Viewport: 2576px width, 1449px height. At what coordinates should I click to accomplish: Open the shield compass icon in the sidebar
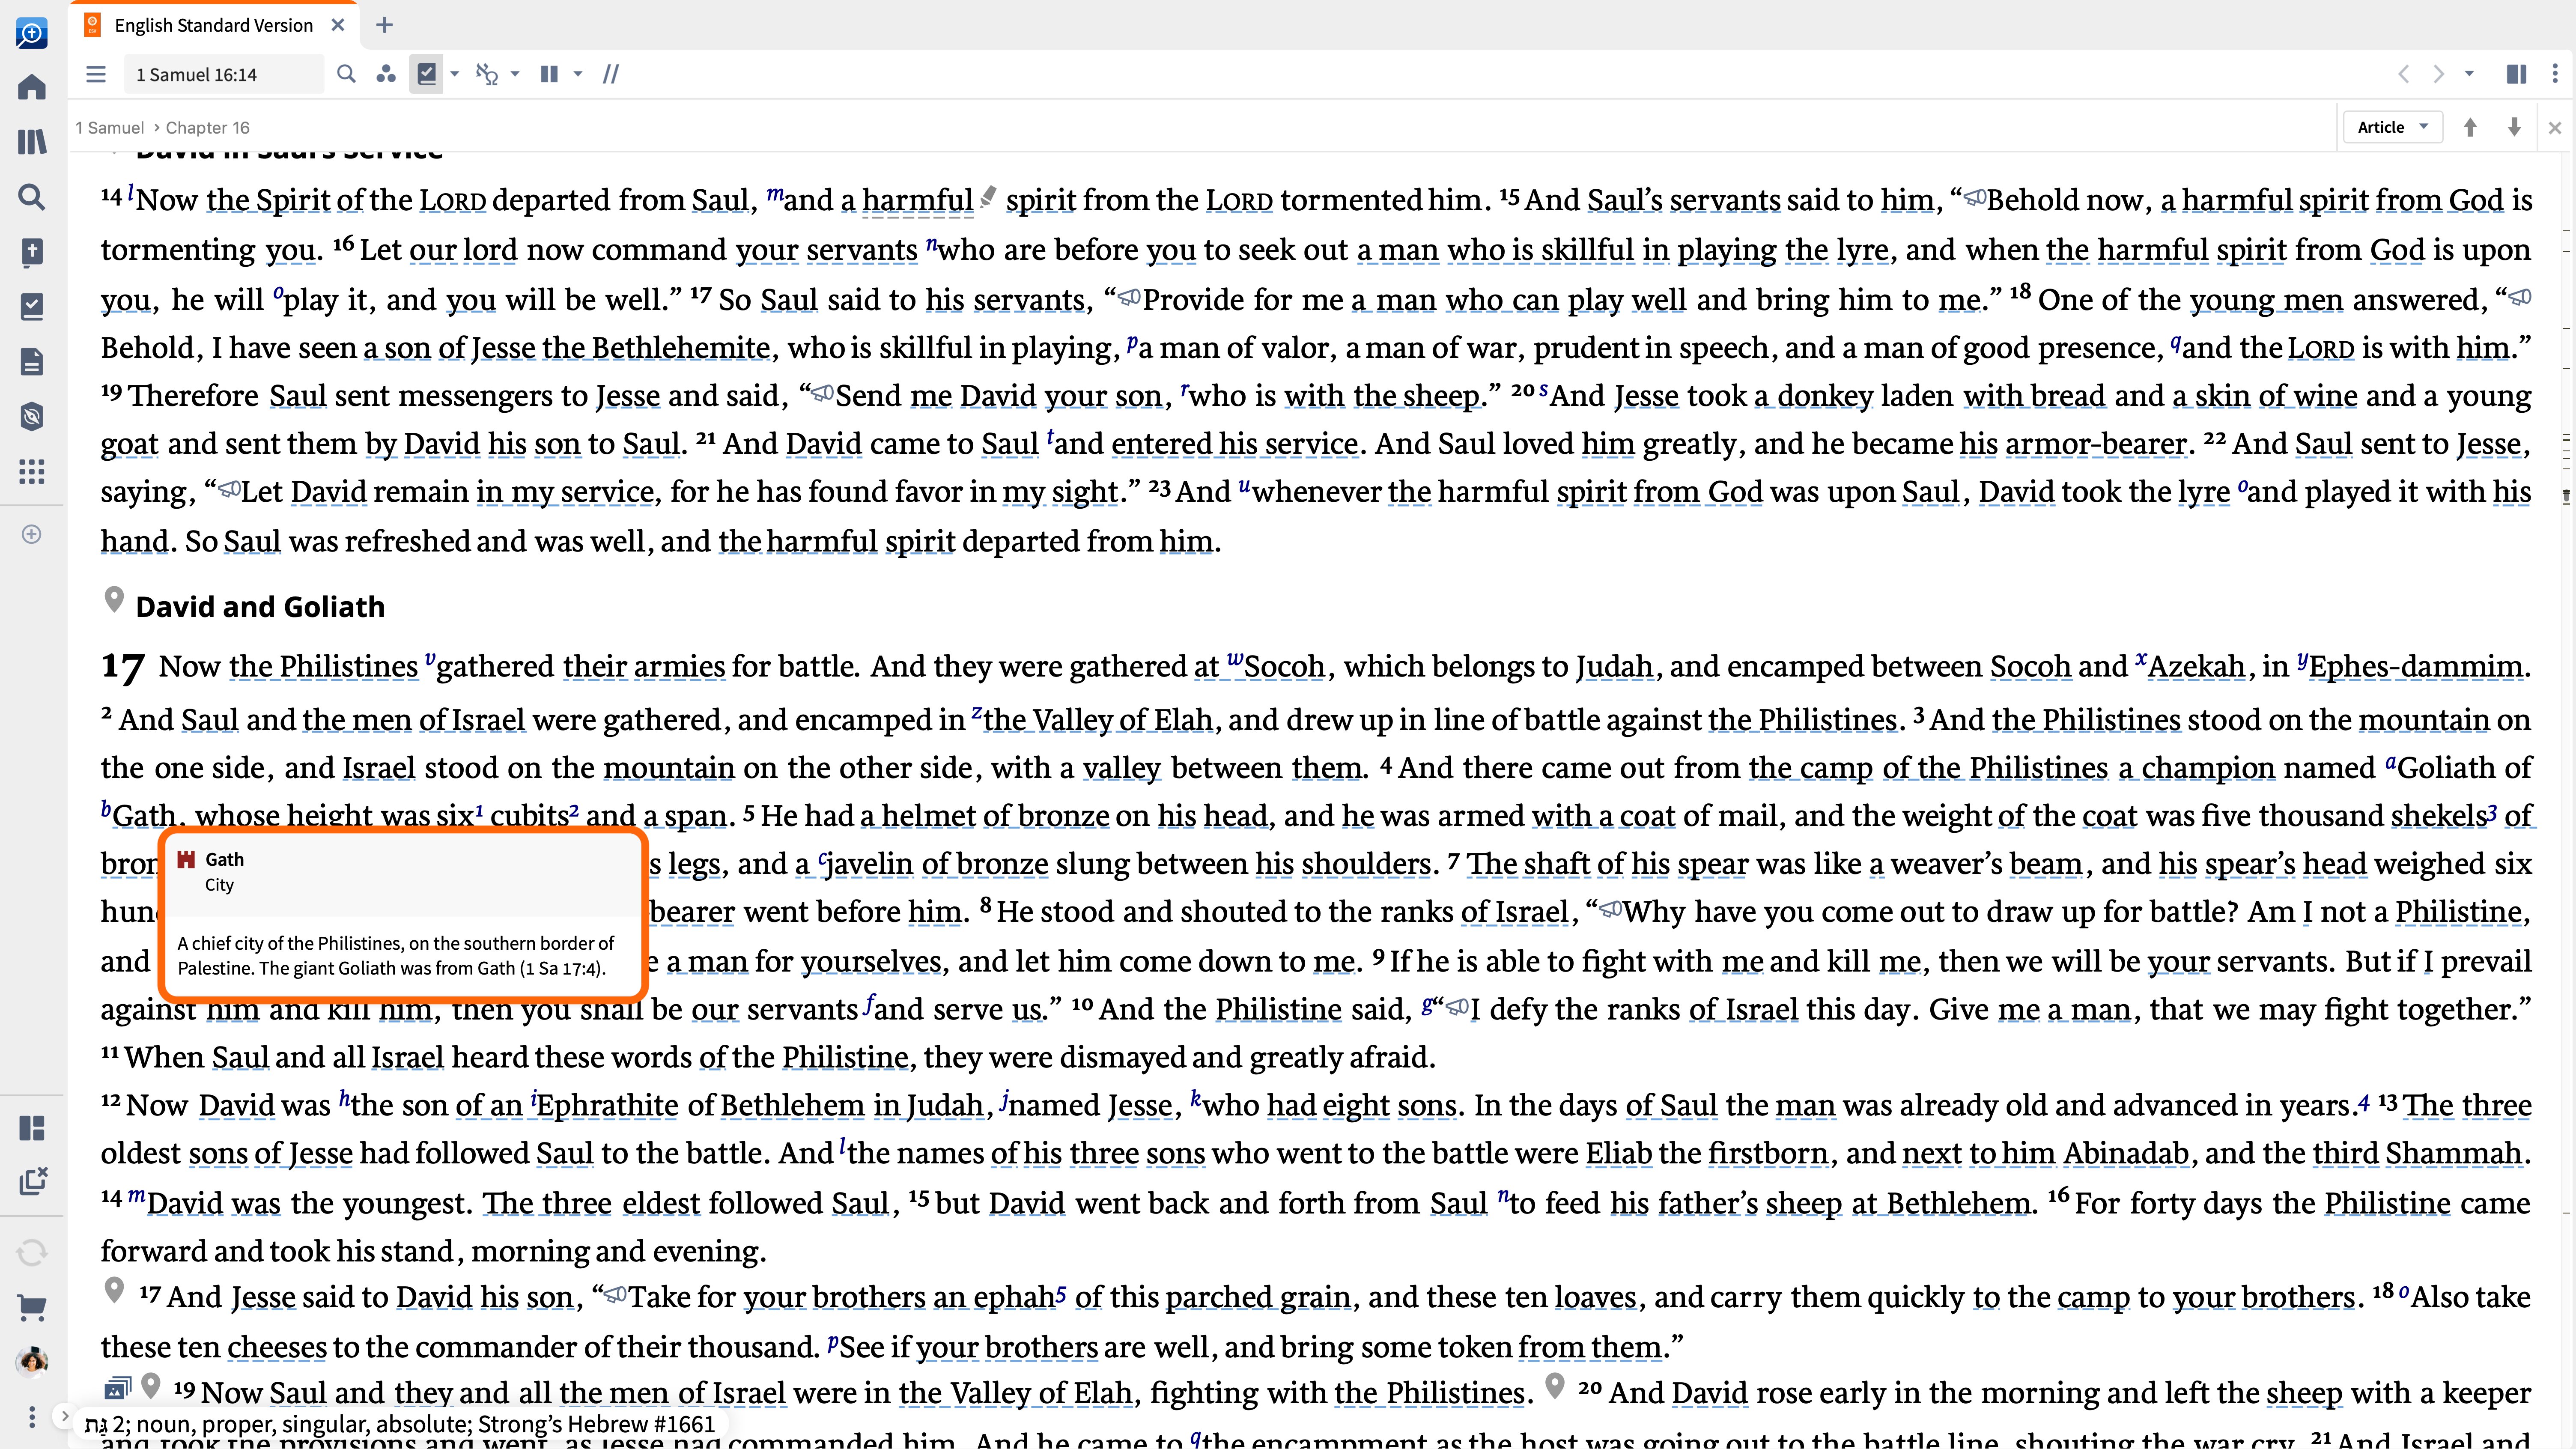[32, 416]
